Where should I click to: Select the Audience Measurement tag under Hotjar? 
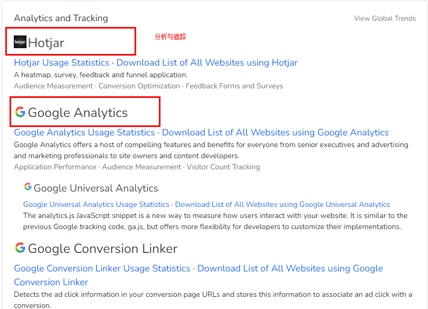[x=53, y=86]
